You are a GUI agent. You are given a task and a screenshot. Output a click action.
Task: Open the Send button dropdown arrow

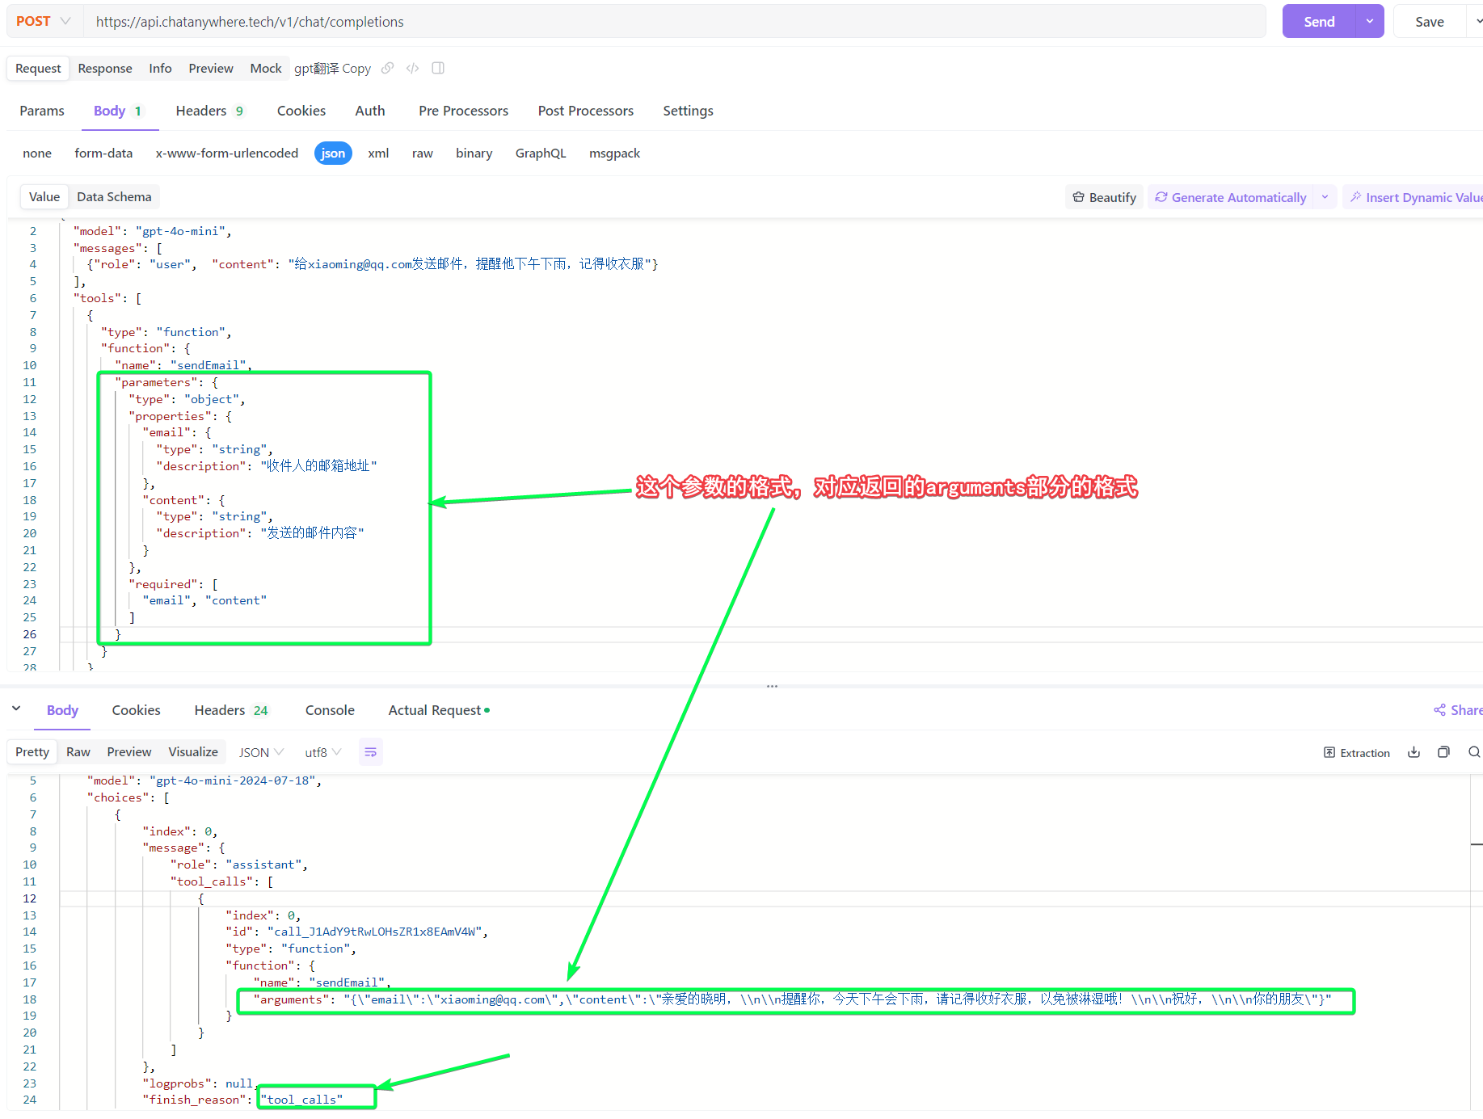(1370, 22)
